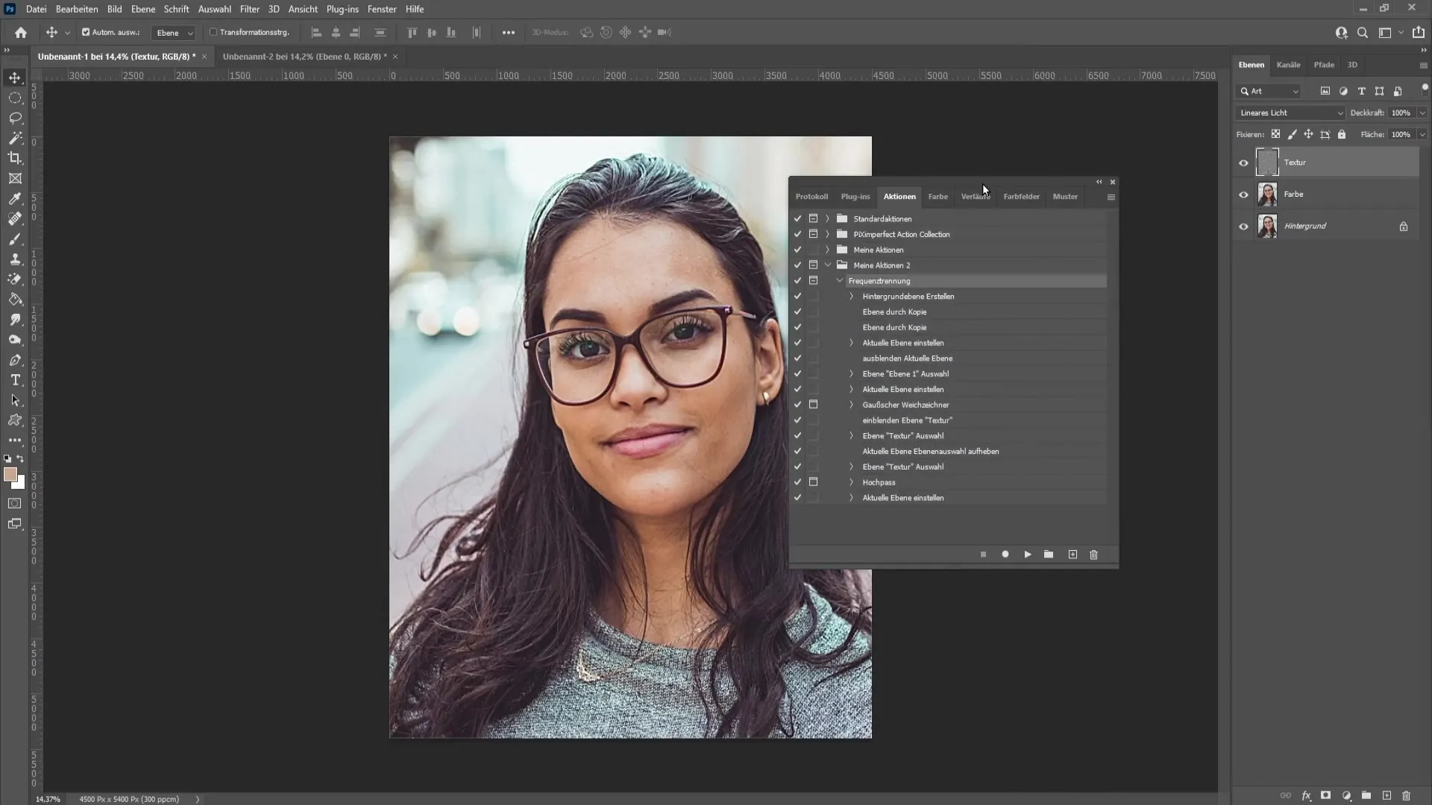Open the Ebene auto-select dropdown
Image resolution: width=1432 pixels, height=805 pixels.
(x=174, y=33)
